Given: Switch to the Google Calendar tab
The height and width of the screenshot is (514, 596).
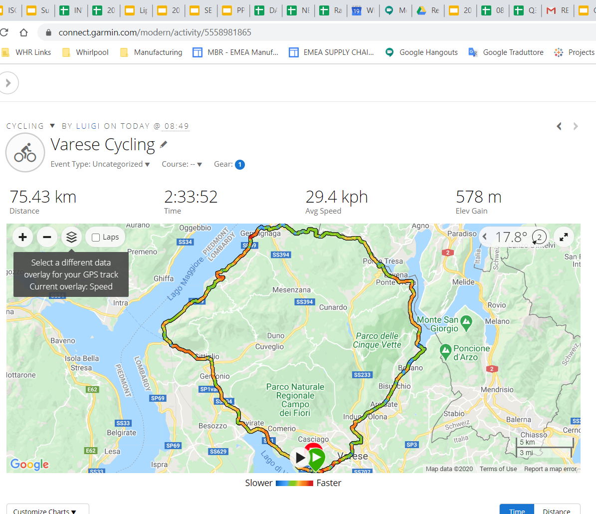Looking at the screenshot, I should 363,10.
